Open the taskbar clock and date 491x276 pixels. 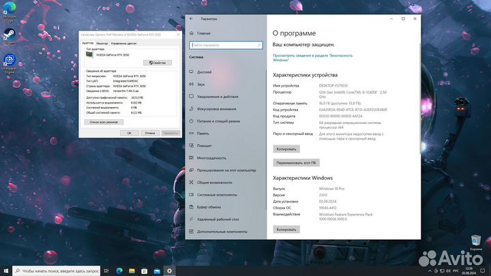468,271
